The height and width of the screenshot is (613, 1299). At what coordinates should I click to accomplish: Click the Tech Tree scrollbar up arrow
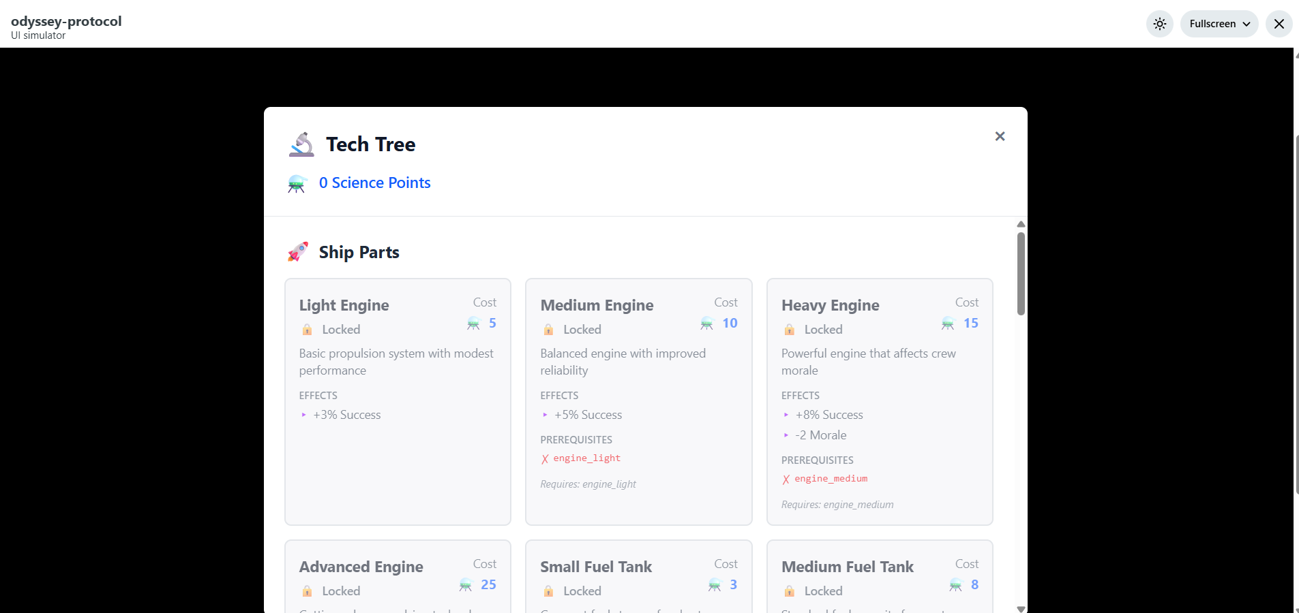pos(1021,224)
